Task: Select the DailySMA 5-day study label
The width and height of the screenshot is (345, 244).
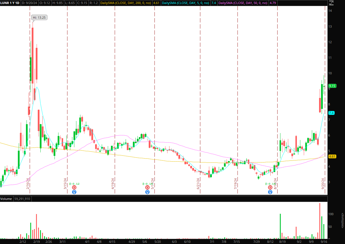Action: pyautogui.click(x=186, y=3)
